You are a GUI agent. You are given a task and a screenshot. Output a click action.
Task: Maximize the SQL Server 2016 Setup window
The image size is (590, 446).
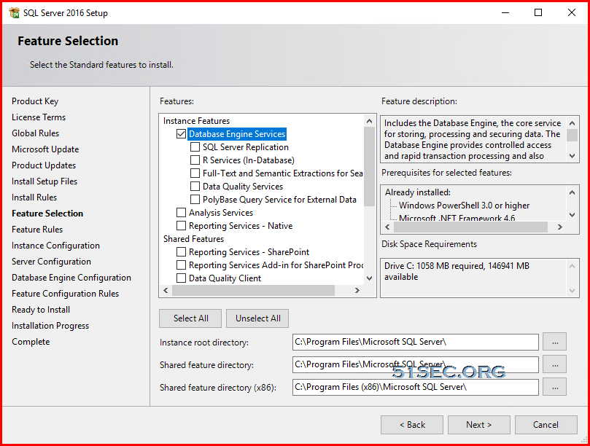click(x=538, y=13)
